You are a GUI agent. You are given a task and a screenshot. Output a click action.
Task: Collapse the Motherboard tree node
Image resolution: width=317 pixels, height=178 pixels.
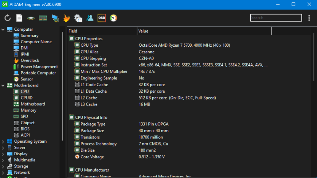coord(3,85)
